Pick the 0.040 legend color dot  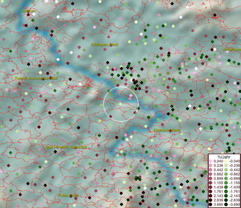[x=210, y=161]
